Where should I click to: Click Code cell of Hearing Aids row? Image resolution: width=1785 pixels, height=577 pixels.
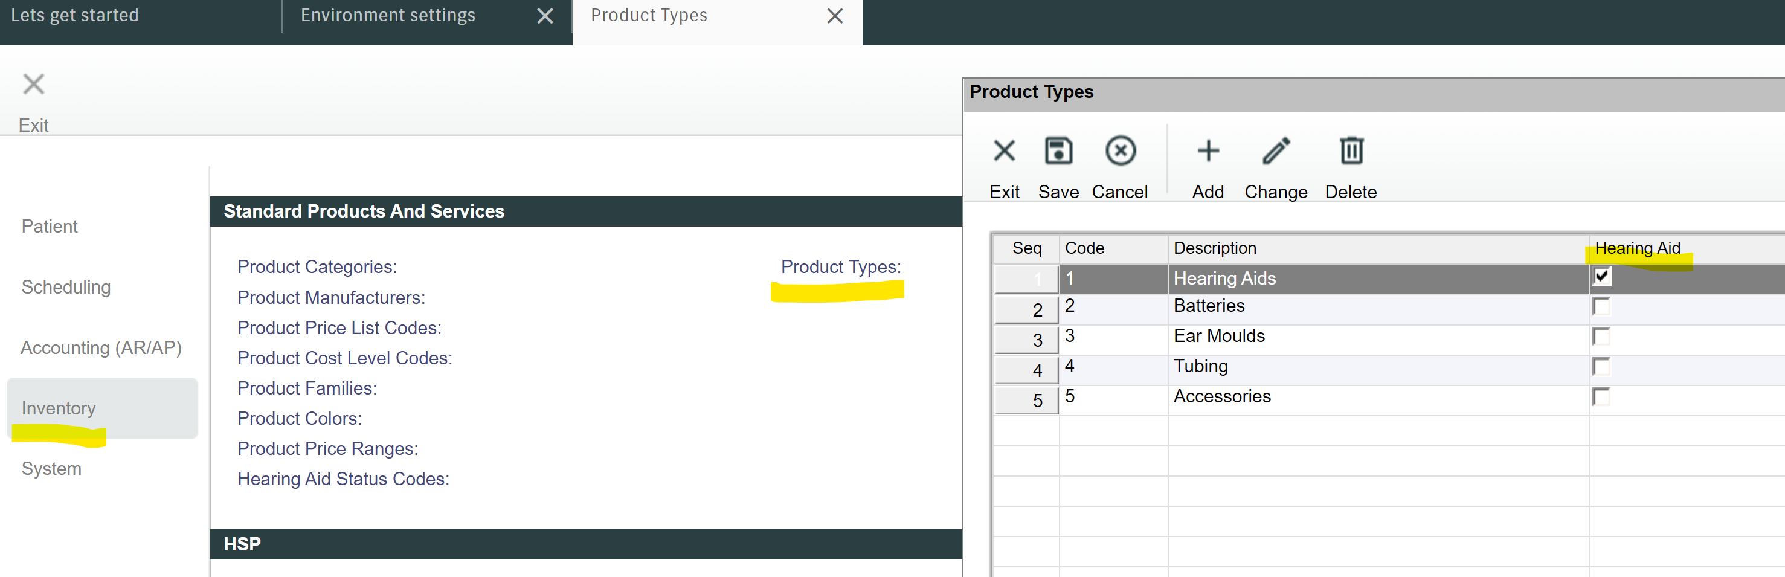pyautogui.click(x=1113, y=279)
